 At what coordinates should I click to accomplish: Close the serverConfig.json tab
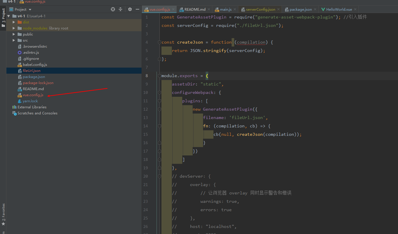click(x=278, y=10)
